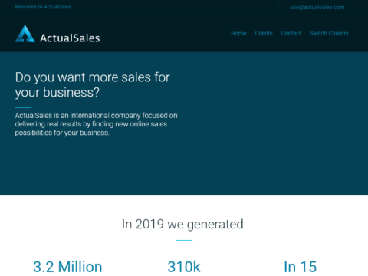The image size is (368, 276).
Task: Click the usa@actualsales.com email link
Action: [317, 7]
